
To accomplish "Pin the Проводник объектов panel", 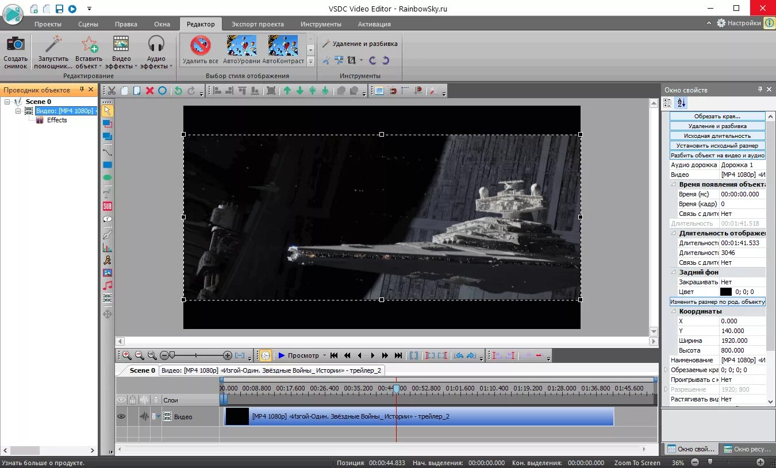I will 82,90.
